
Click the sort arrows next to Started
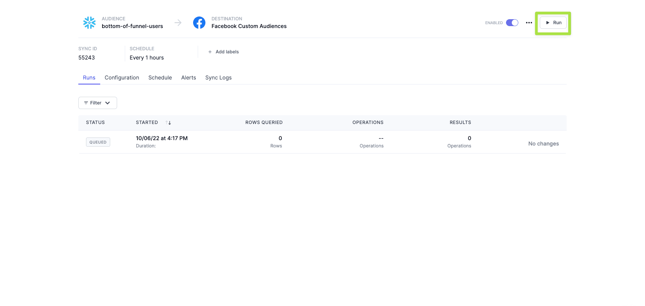pos(168,122)
